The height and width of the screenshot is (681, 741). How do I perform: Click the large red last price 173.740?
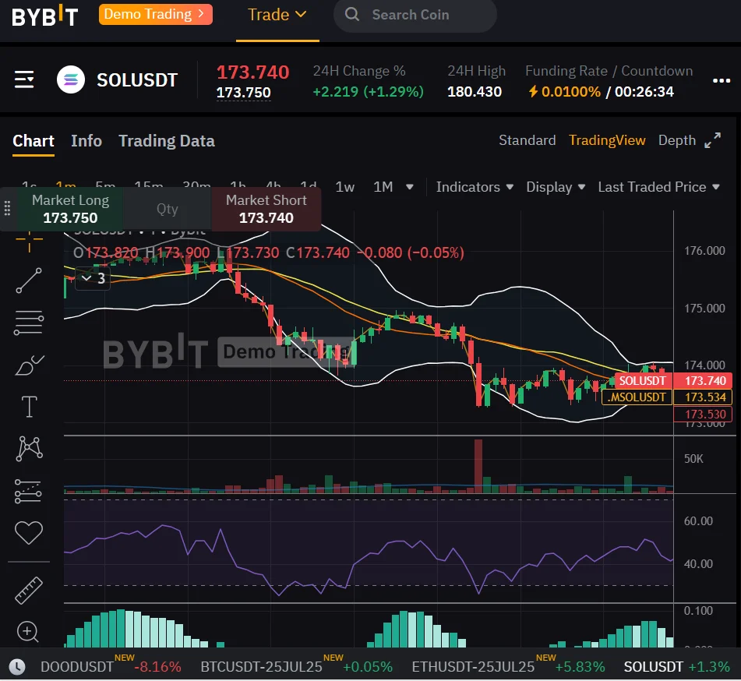pos(252,72)
